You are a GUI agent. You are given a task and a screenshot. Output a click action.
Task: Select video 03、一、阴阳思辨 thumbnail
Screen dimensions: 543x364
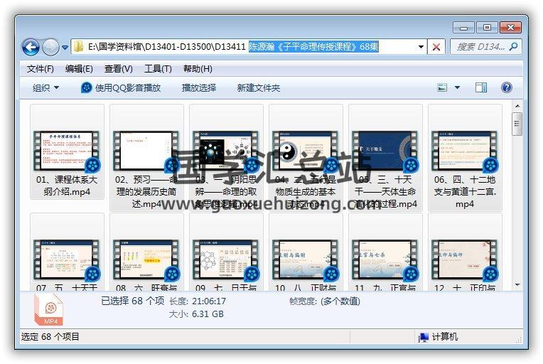tap(226, 151)
